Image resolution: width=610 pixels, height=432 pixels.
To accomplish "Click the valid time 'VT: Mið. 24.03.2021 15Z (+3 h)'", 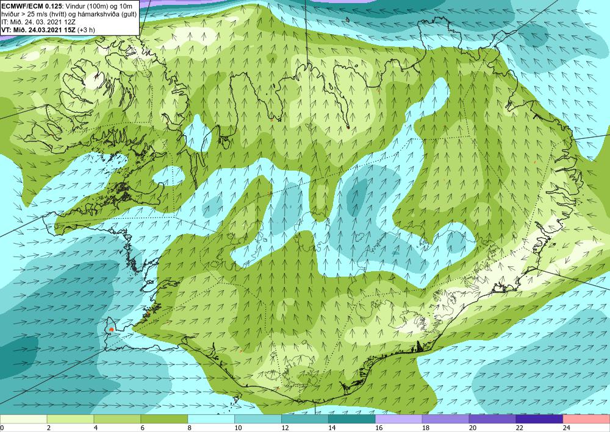I will pos(48,30).
